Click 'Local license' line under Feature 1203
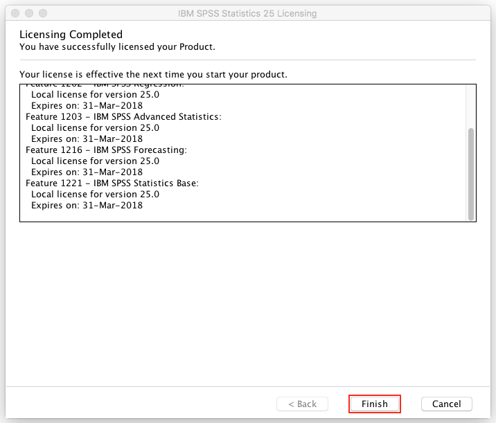496x423 pixels. click(95, 127)
